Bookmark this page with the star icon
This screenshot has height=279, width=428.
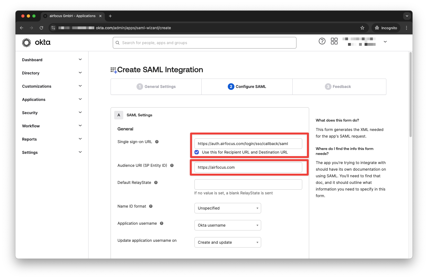tap(362, 28)
